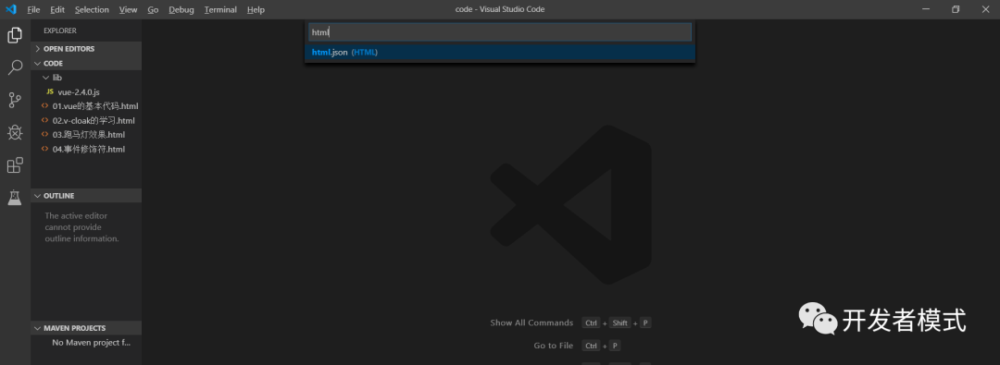Open the Go menu
Viewport: 1000px width, 365px height.
tap(153, 9)
